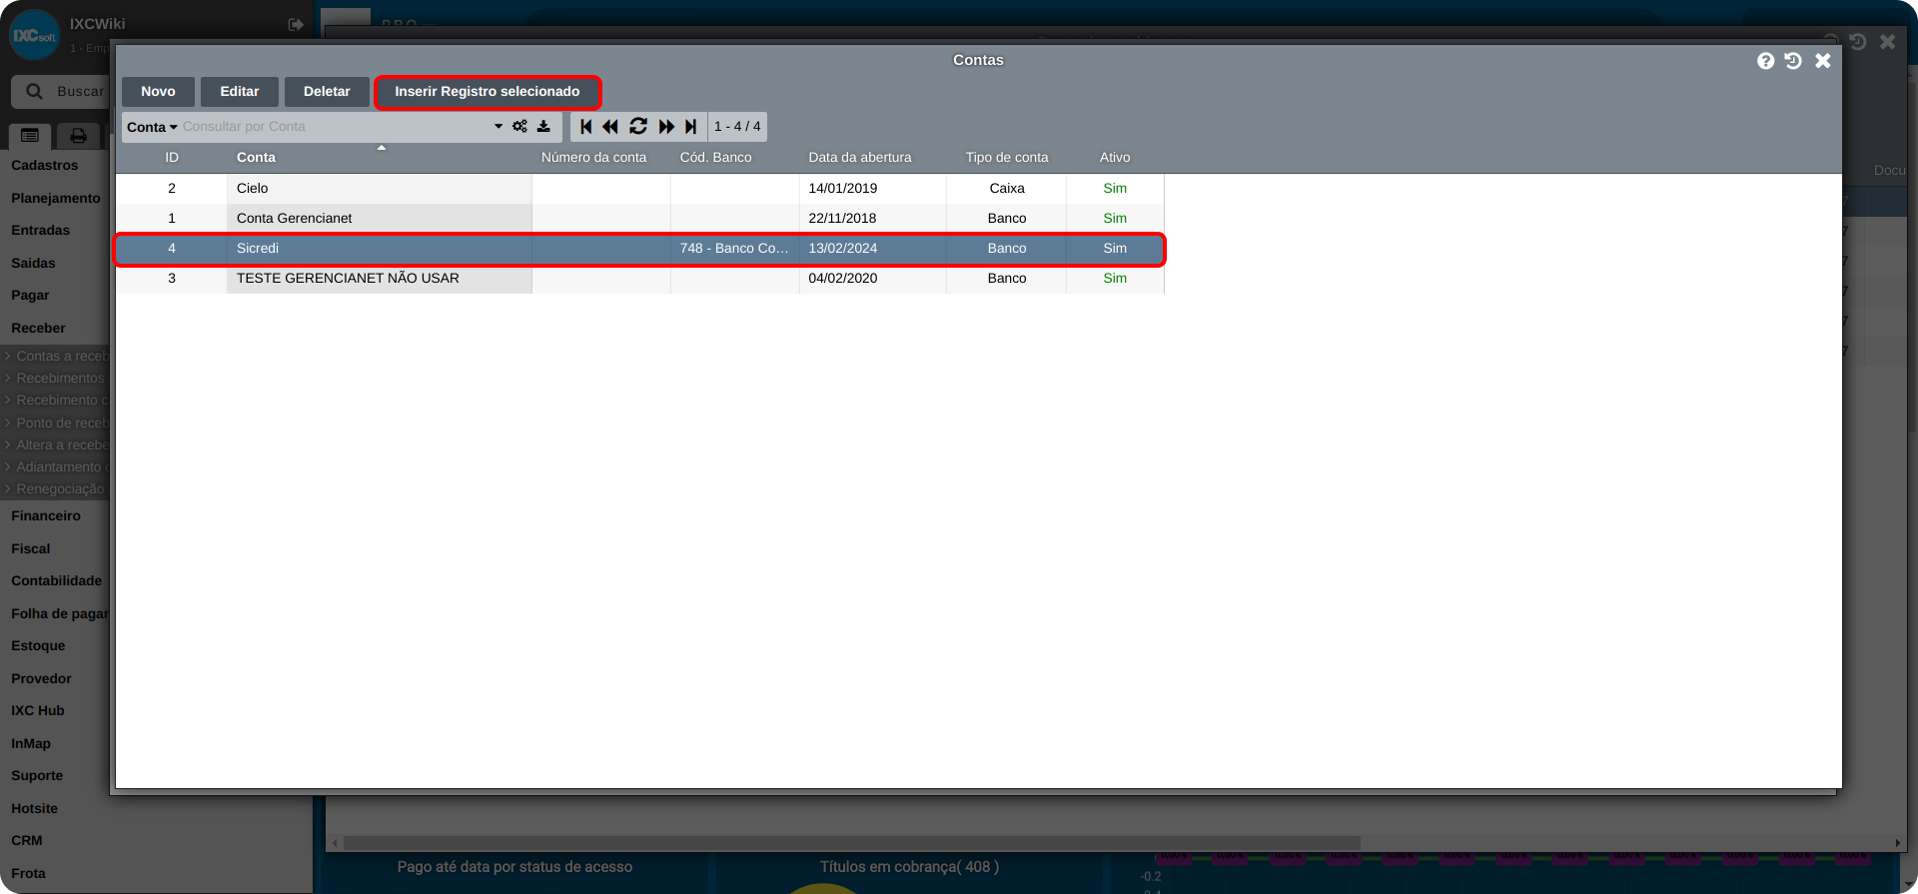1918x894 pixels.
Task: Sort by Número da conta column
Action: pos(594,158)
